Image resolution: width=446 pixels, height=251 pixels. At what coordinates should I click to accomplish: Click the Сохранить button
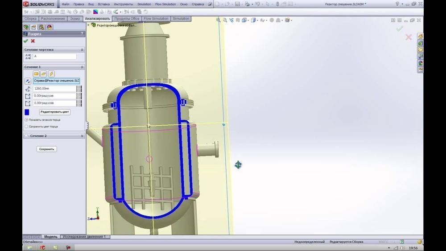point(47,149)
